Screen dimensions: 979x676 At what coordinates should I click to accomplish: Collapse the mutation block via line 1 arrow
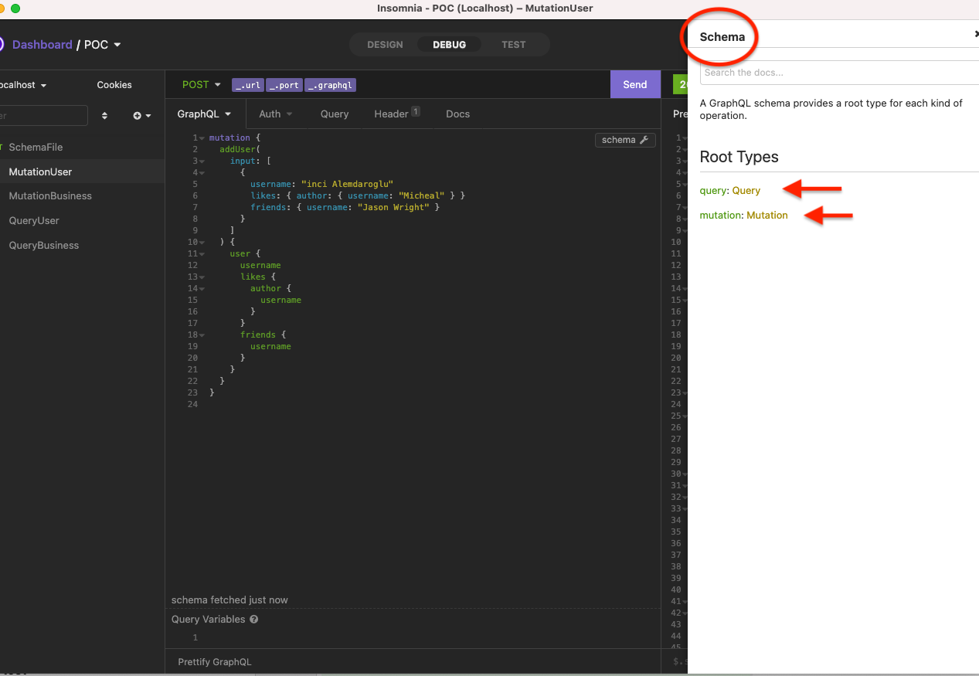[x=202, y=137]
